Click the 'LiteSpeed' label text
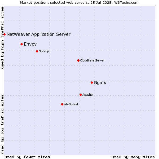The image size is (159, 159). click(71, 104)
